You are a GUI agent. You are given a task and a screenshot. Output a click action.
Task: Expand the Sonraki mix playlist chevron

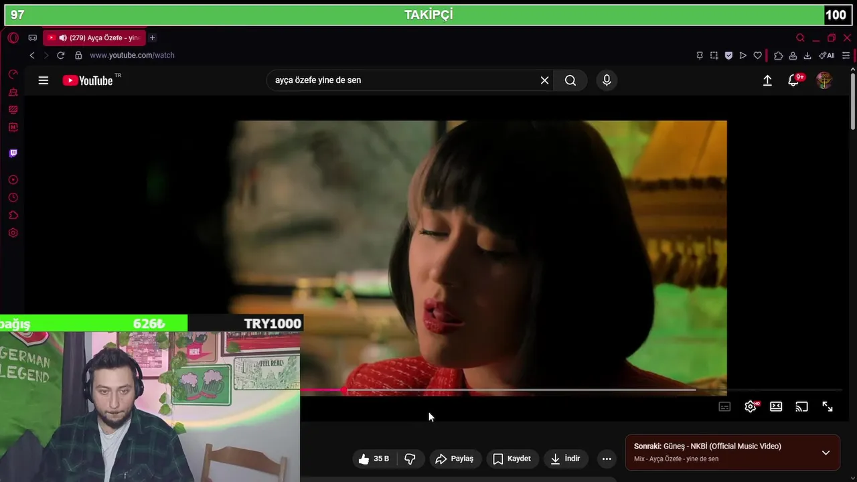pyautogui.click(x=826, y=453)
